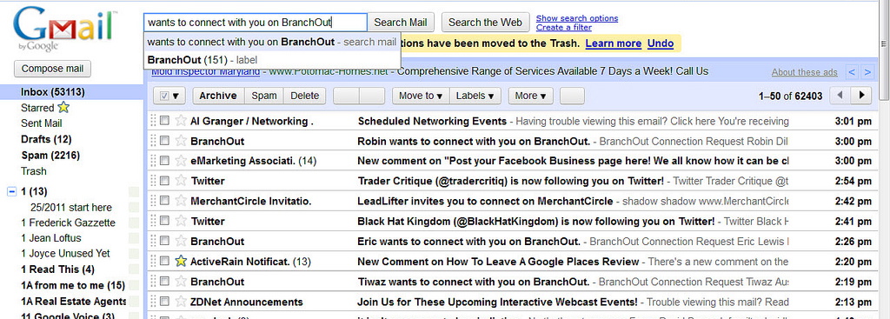
Task: Star the Al Granger Networking email
Action: pos(181,121)
